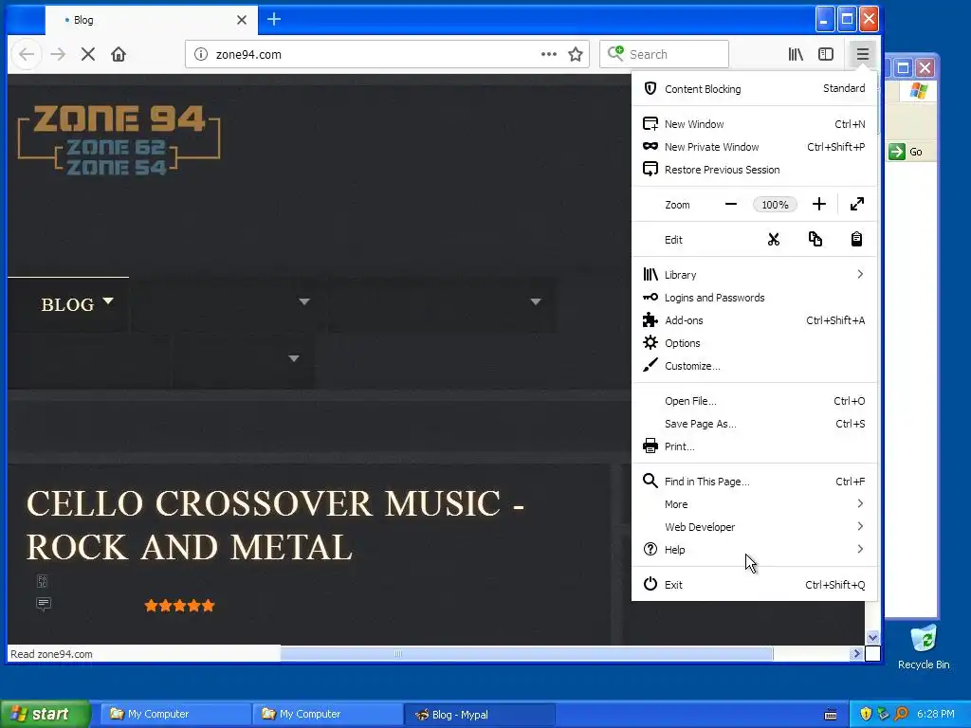This screenshot has width=971, height=728.
Task: Zoom in with the plus button
Action: point(818,205)
